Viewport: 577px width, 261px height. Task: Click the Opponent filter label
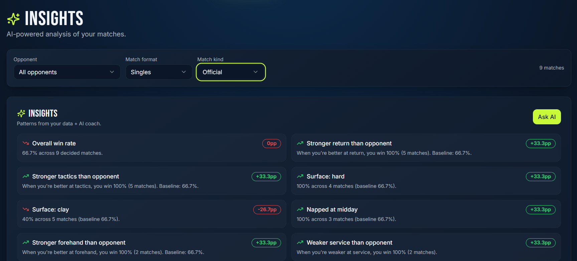[x=25, y=59]
